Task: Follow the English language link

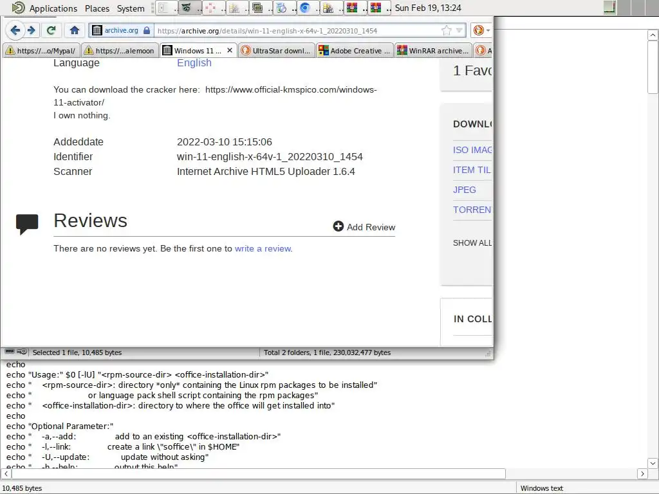Action: tap(194, 62)
